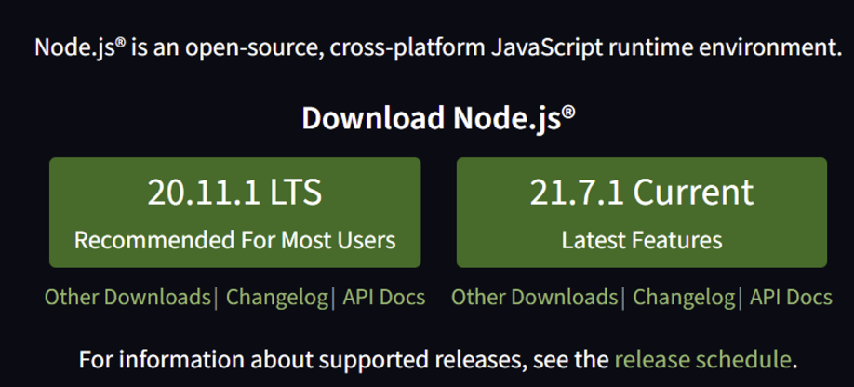
Task: Open API Docs under the LTS version
Action: point(384,297)
